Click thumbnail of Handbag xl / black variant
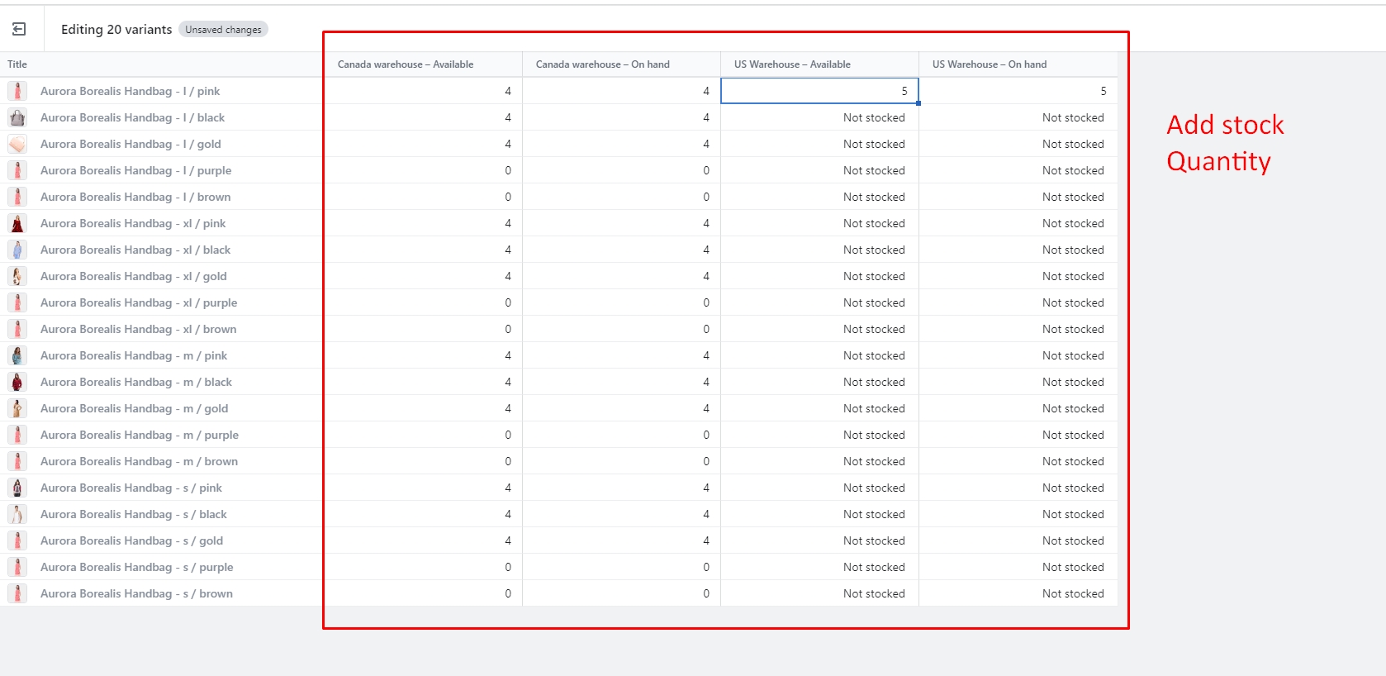 pos(17,250)
